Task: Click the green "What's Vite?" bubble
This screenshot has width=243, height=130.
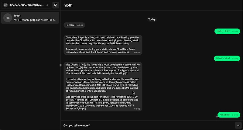Action: [227, 58]
